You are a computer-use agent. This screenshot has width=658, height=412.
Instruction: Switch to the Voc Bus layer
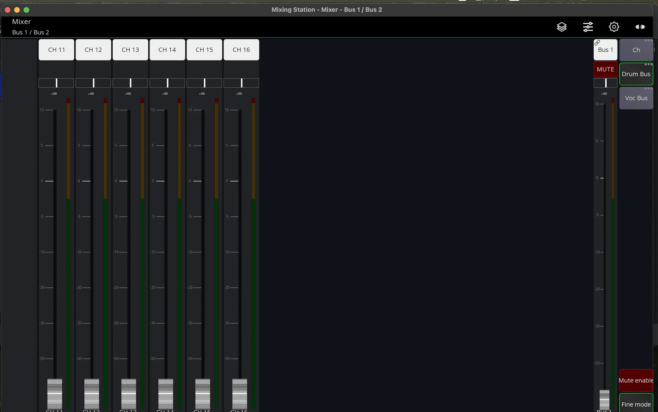click(636, 99)
